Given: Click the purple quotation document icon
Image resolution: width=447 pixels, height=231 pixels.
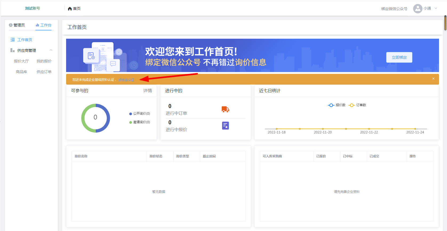Looking at the screenshot, I should tap(225, 126).
